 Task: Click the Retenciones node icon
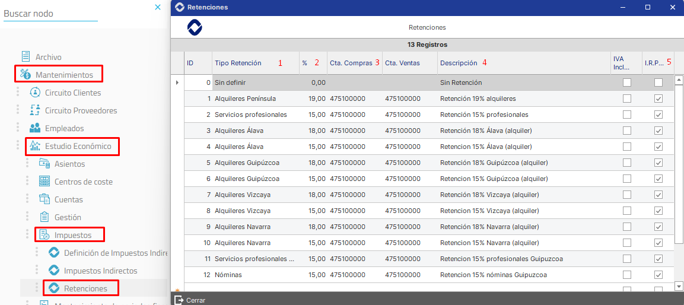[53, 288]
